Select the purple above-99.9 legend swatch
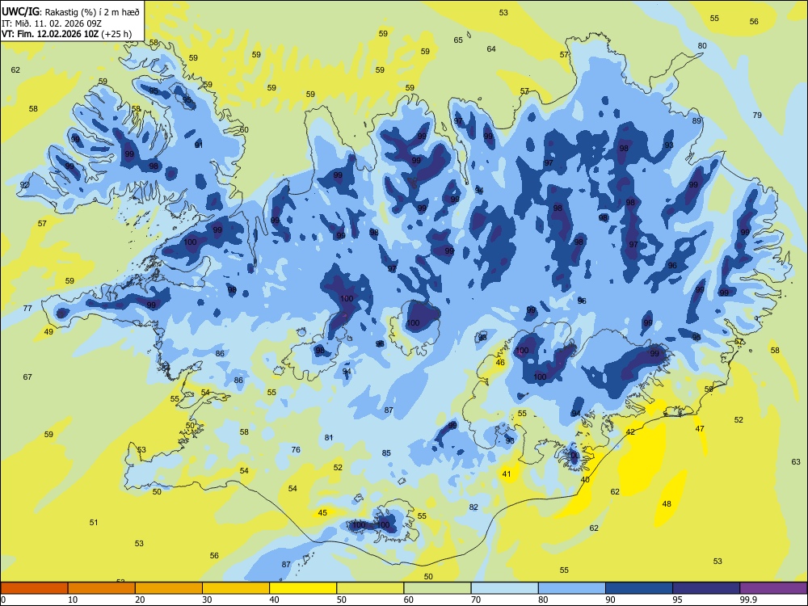Viewport: 808px width, 606px height. (x=773, y=588)
